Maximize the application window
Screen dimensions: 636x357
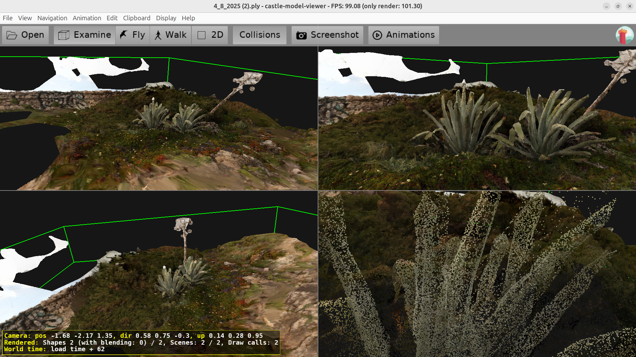(x=618, y=6)
